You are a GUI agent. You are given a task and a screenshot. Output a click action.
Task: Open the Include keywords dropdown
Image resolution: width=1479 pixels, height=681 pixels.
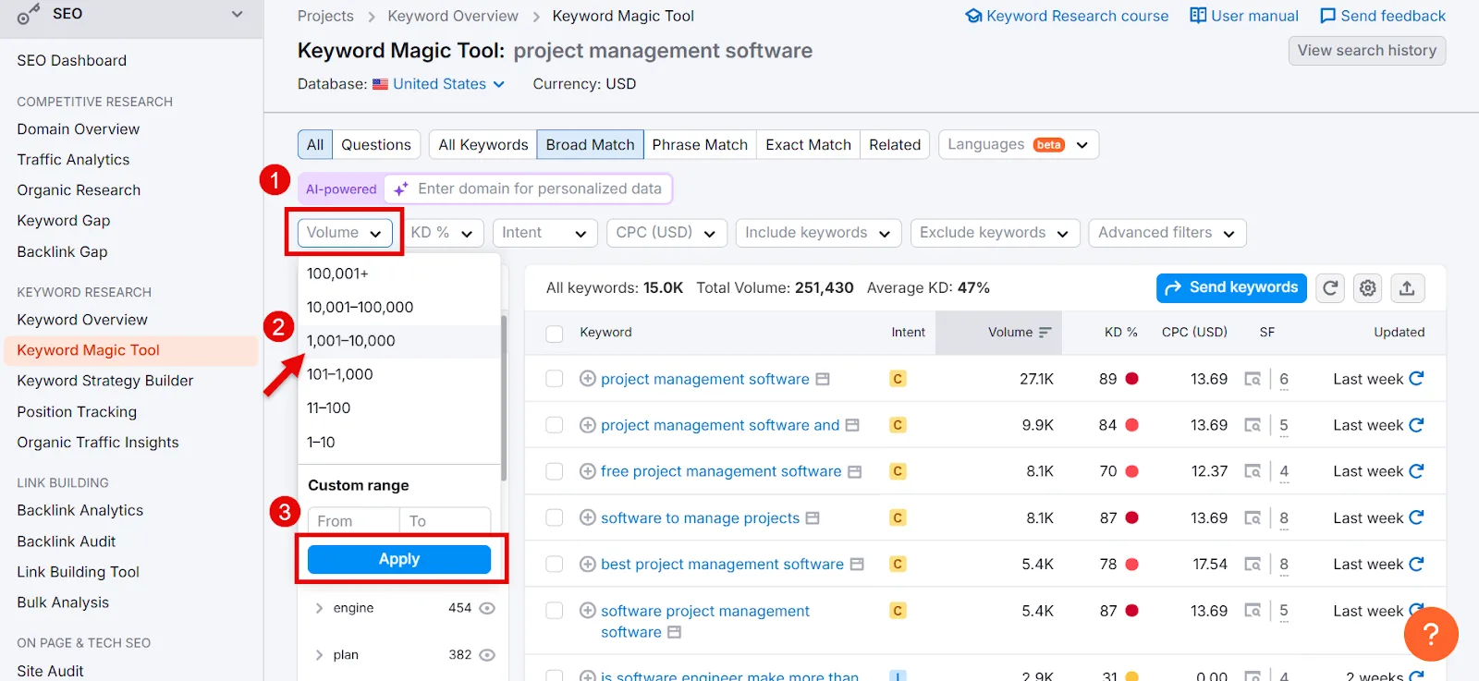click(x=819, y=233)
